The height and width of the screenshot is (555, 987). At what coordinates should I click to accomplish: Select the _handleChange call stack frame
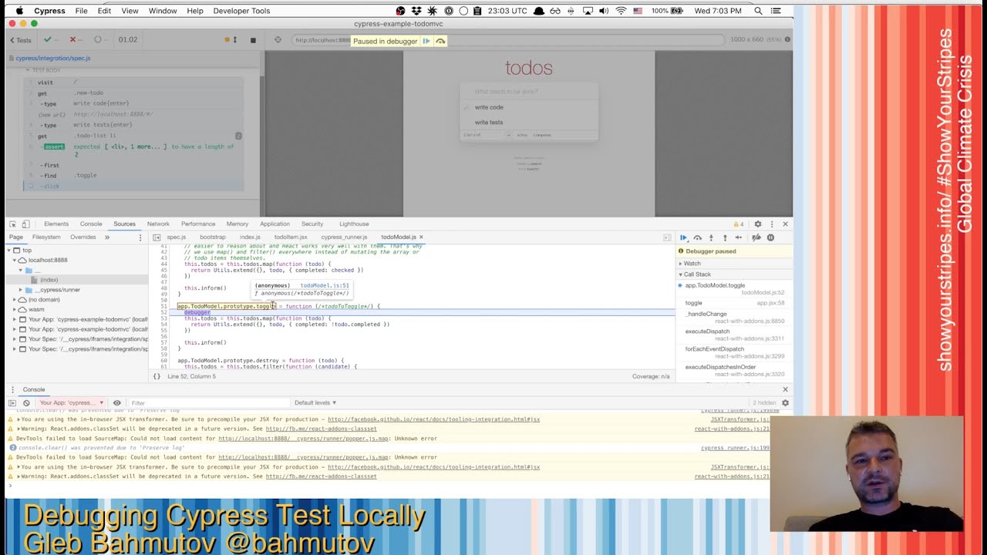click(733, 317)
